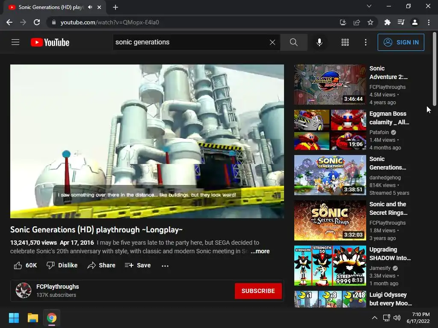The image size is (438, 328).
Task: Click title 'Upgrading SHADOW Into...'
Action: point(390,254)
